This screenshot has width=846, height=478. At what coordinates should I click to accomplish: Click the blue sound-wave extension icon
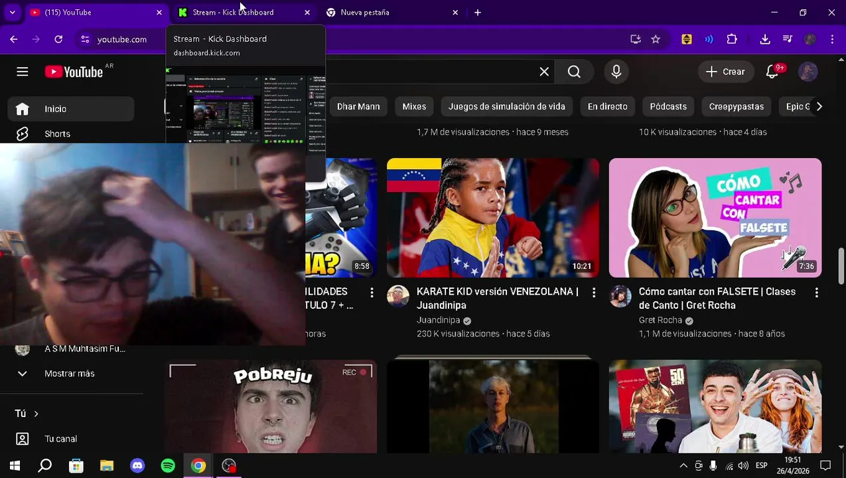(x=709, y=39)
